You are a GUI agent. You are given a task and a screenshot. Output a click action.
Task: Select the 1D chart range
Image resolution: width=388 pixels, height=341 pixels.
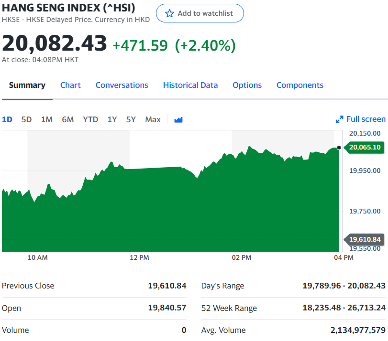pyautogui.click(x=7, y=119)
